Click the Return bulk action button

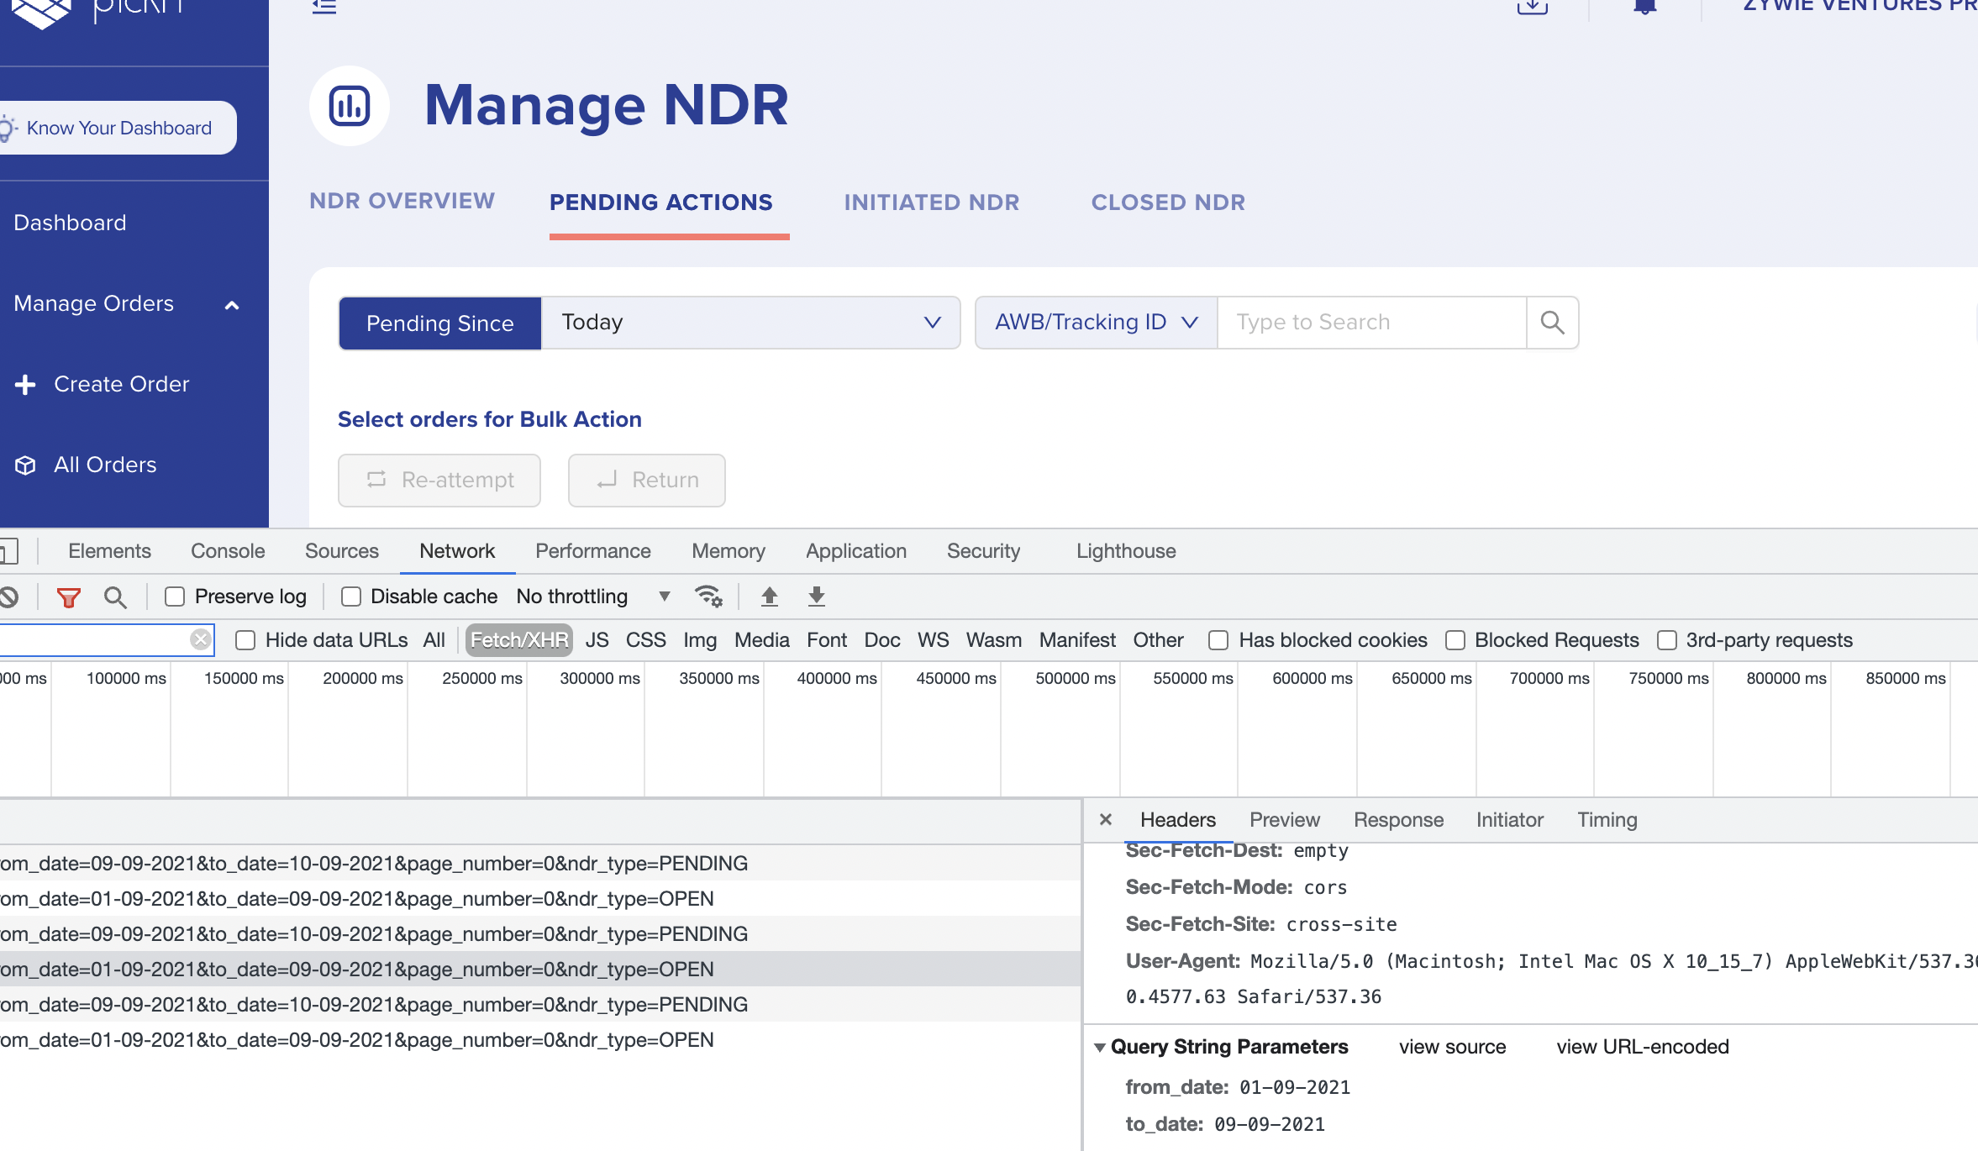[x=647, y=481]
